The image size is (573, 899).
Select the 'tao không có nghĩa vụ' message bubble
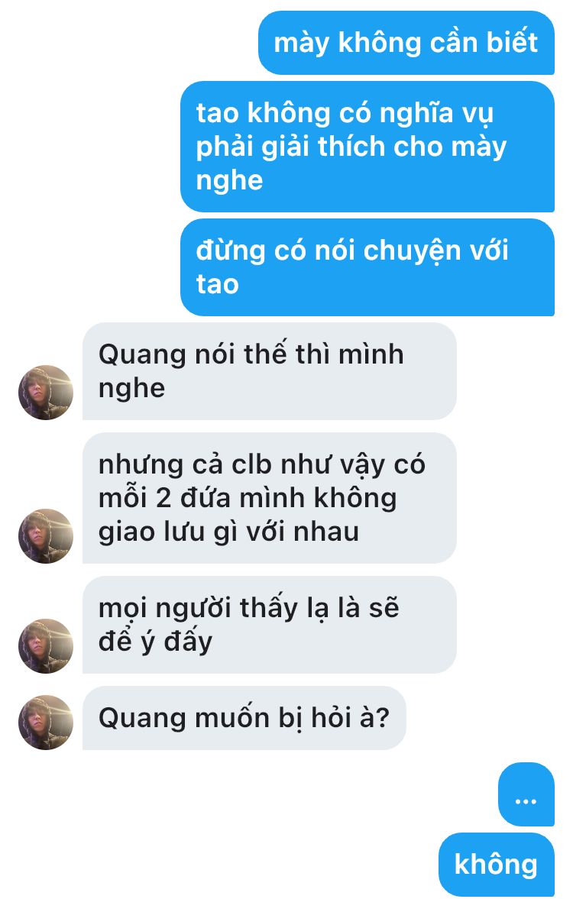367,147
